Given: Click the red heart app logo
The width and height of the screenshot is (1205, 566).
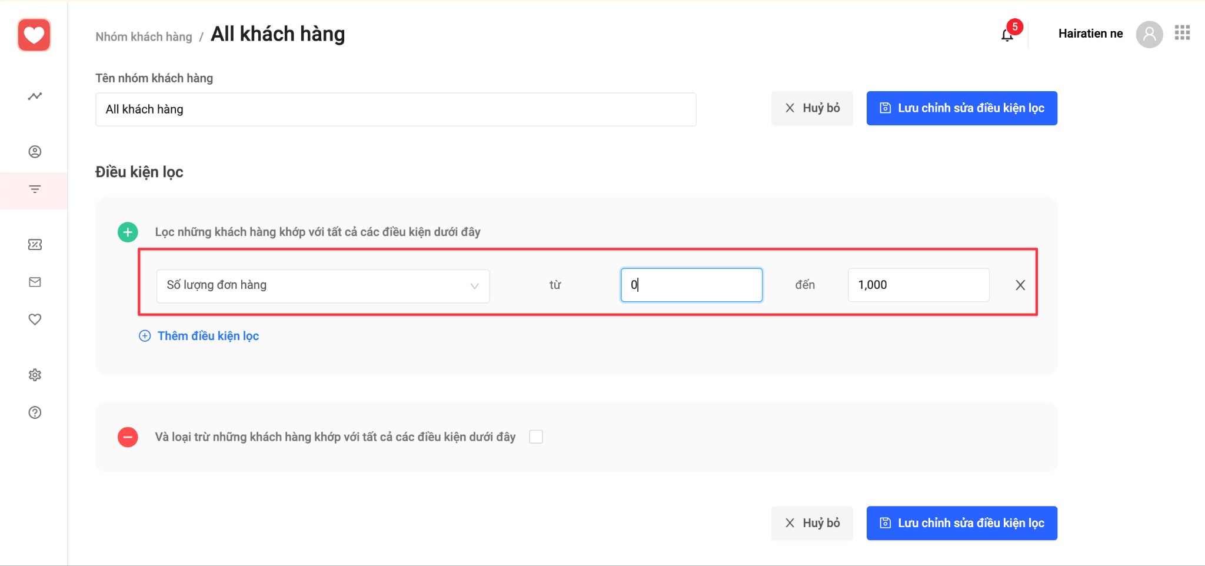Looking at the screenshot, I should [x=34, y=35].
